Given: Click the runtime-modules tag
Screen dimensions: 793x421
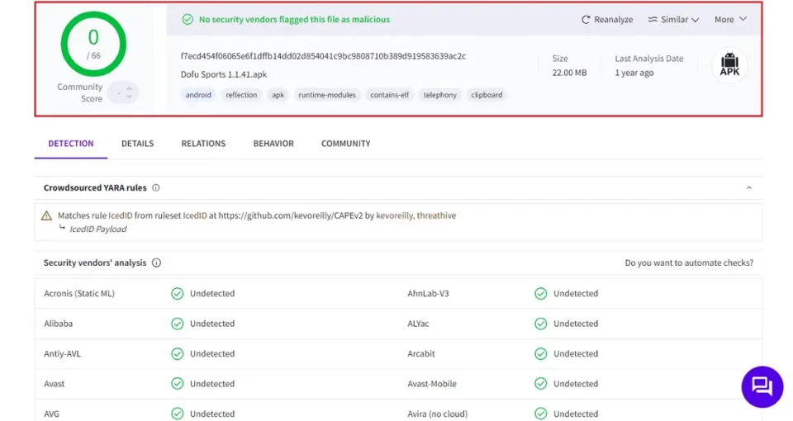Looking at the screenshot, I should 327,95.
